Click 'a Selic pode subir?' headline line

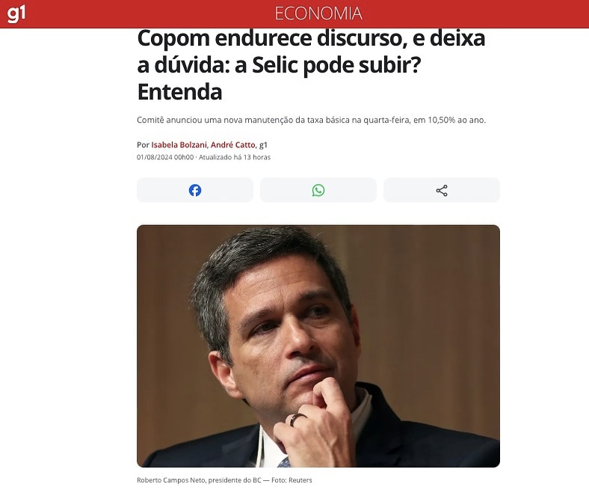pyautogui.click(x=327, y=65)
